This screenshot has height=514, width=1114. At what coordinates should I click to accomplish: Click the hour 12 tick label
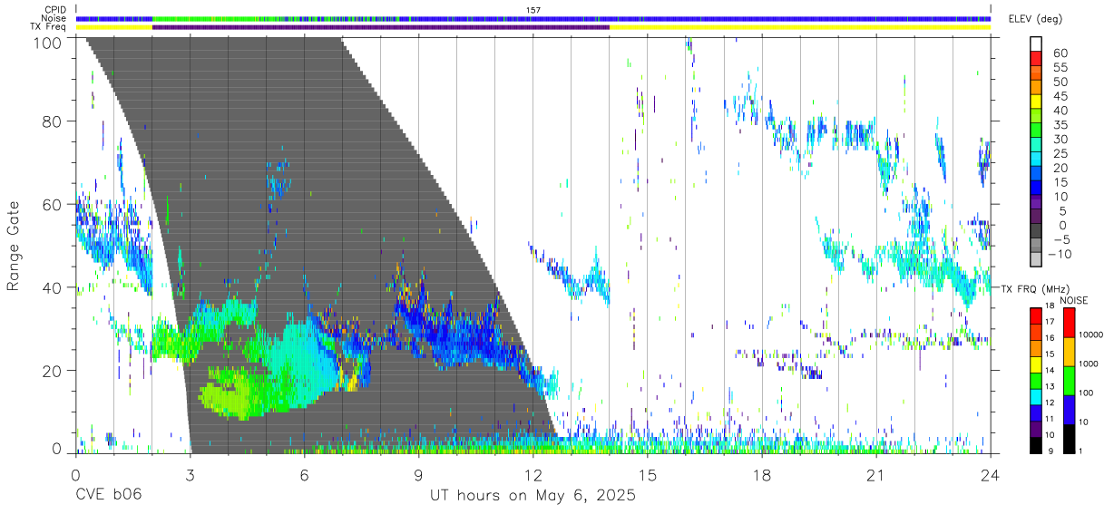pyautogui.click(x=533, y=474)
